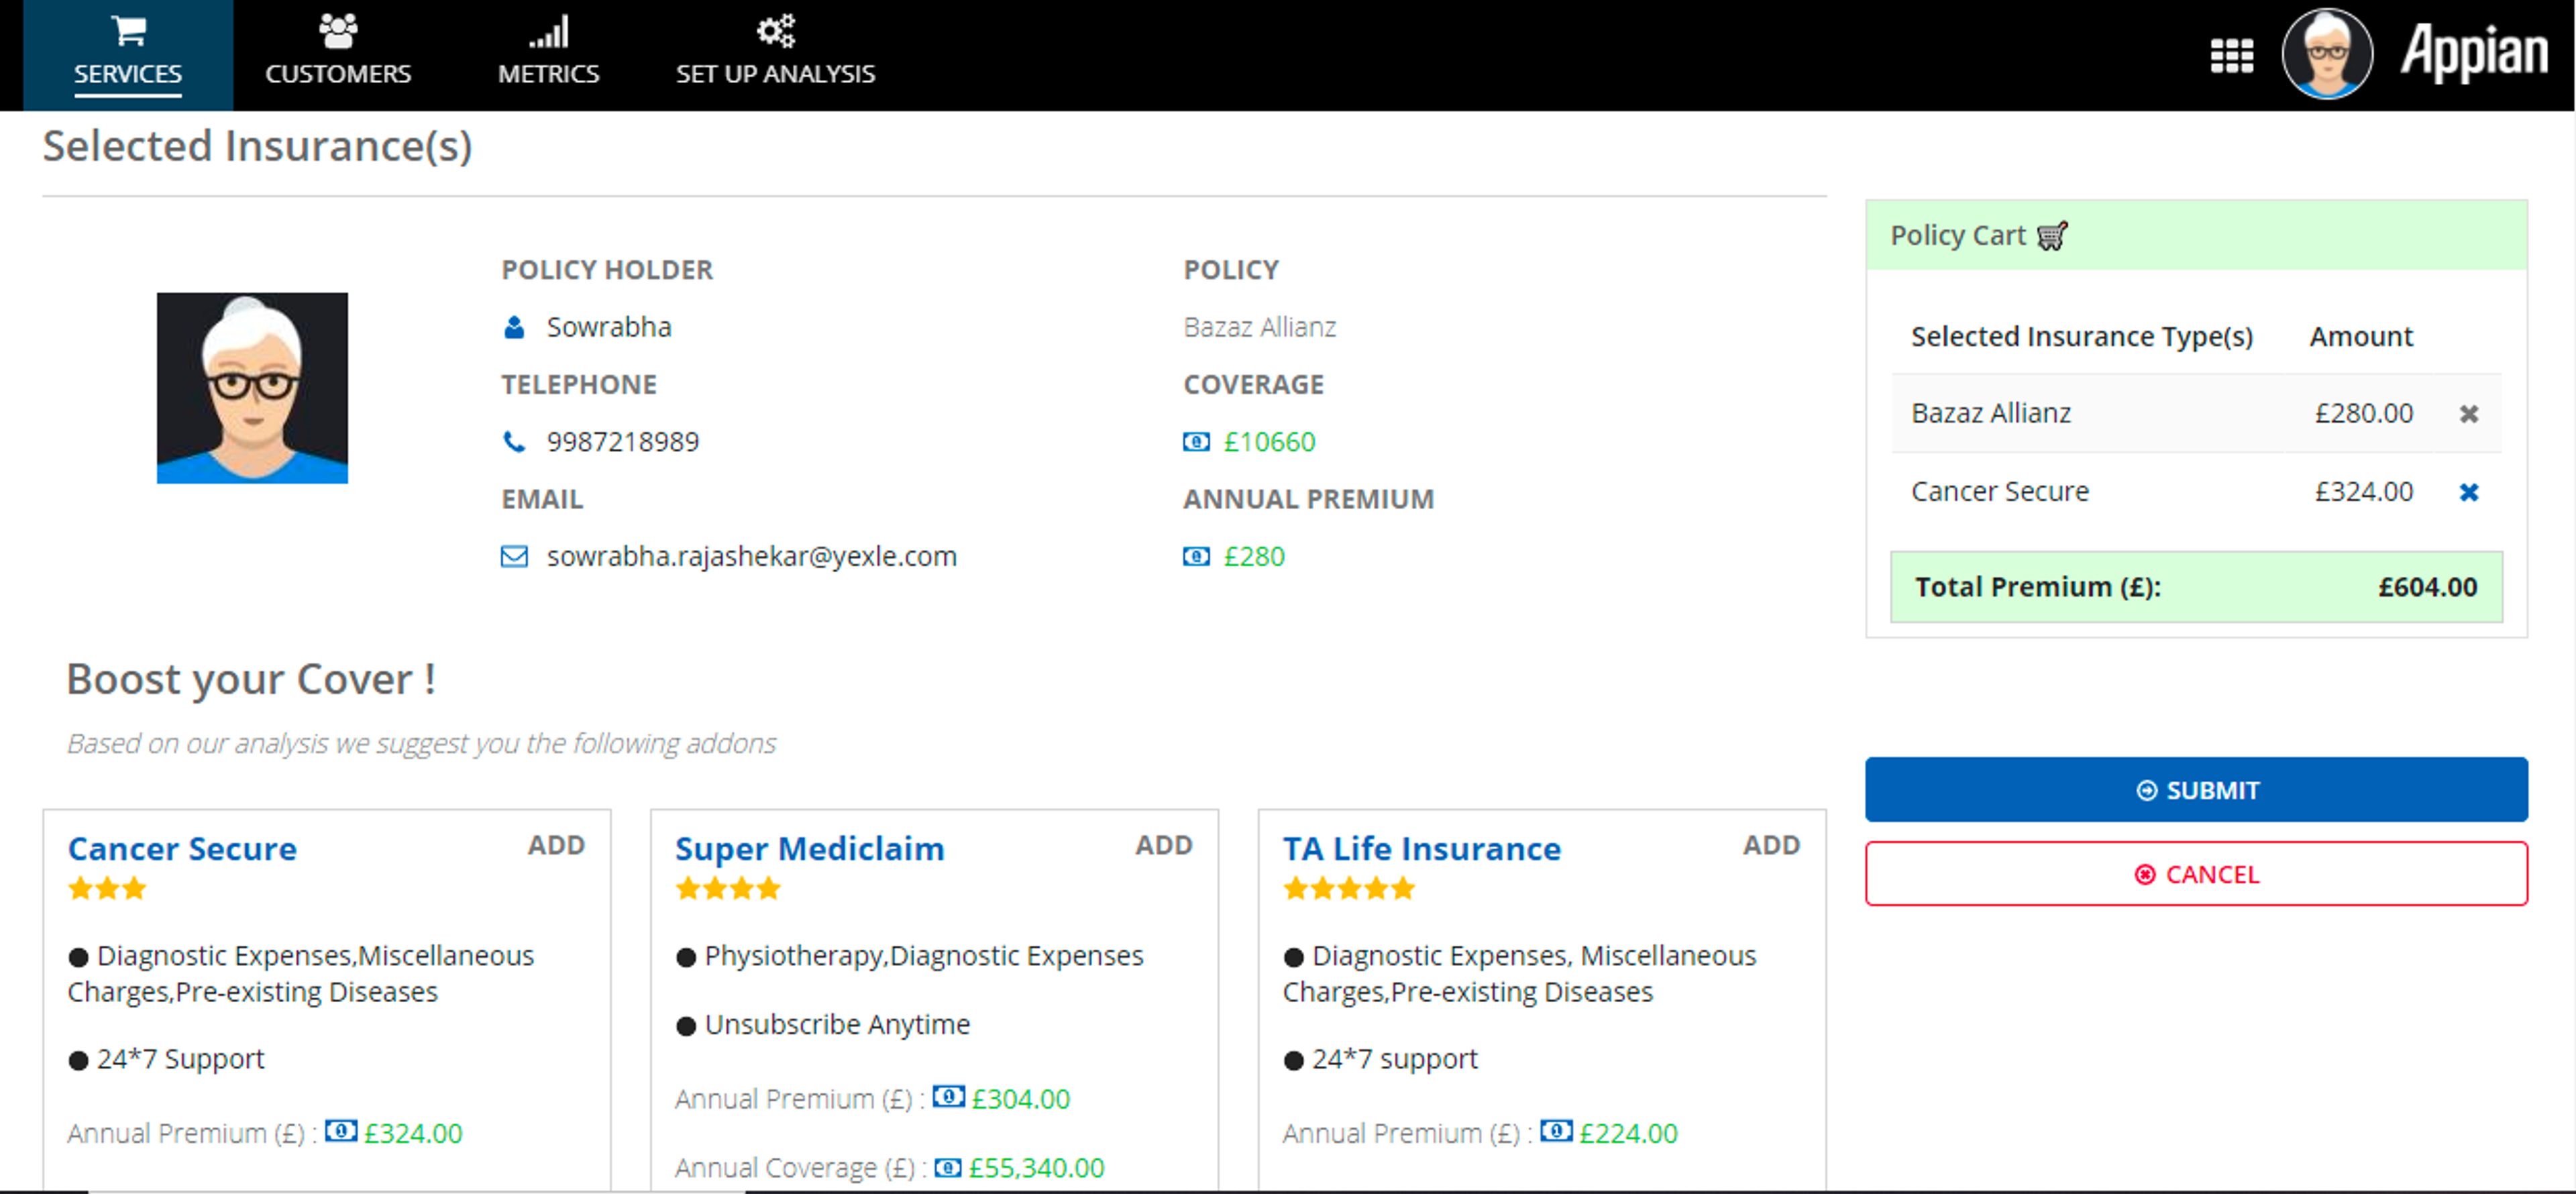This screenshot has height=1194, width=2576.
Task: Select the policy holder name Sowrabha
Action: 608,327
